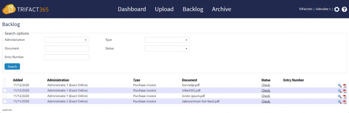
Task: Open the Status dropdown
Action: [x=167, y=48]
